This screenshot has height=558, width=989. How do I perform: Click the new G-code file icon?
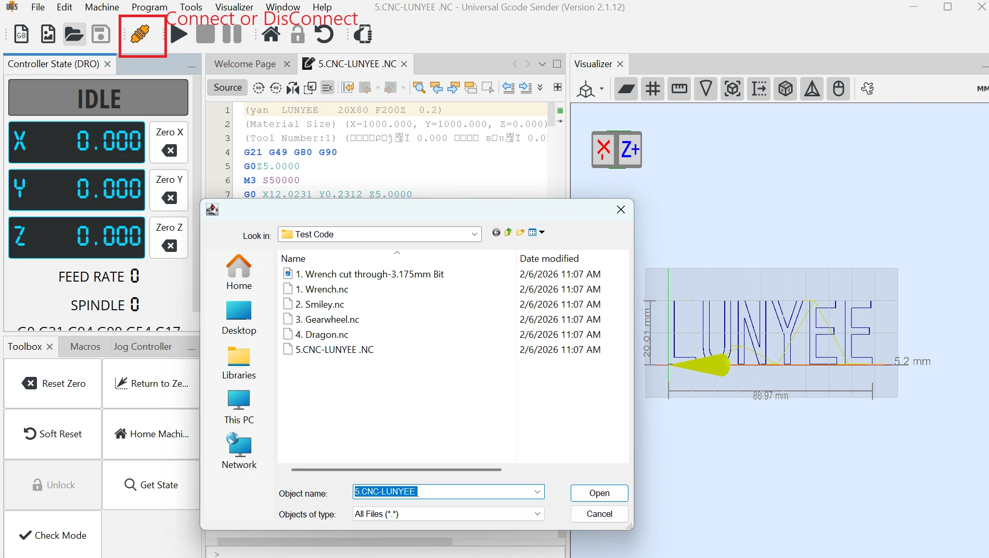point(21,34)
